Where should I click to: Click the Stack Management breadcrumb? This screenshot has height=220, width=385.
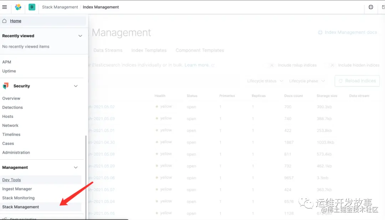point(60,7)
